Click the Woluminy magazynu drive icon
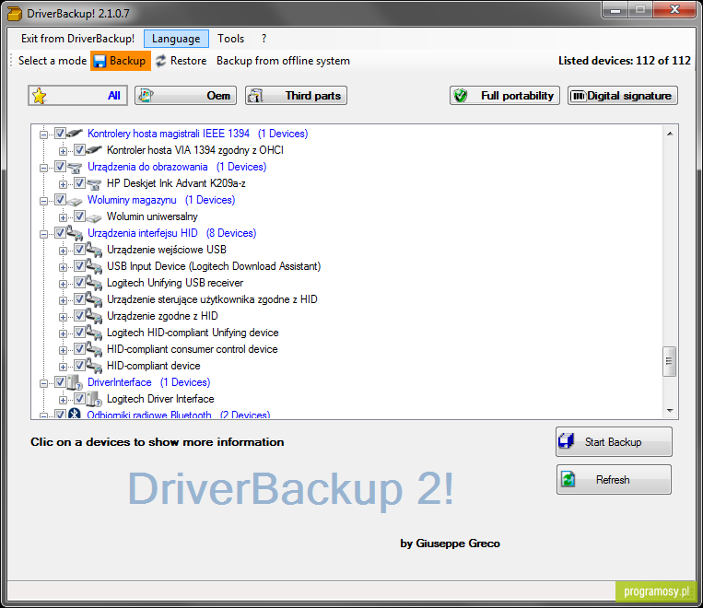The height and width of the screenshot is (608, 703). 75,202
